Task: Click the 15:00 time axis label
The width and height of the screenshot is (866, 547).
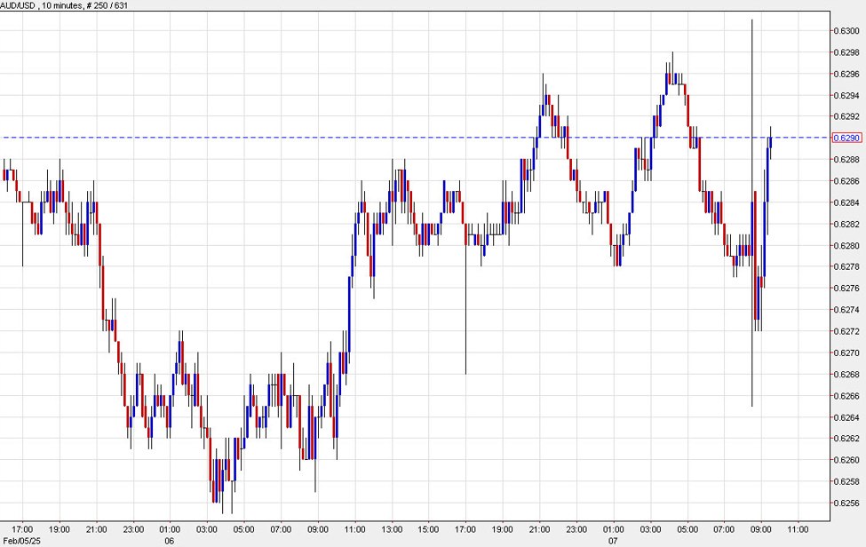Action: pyautogui.click(x=428, y=527)
